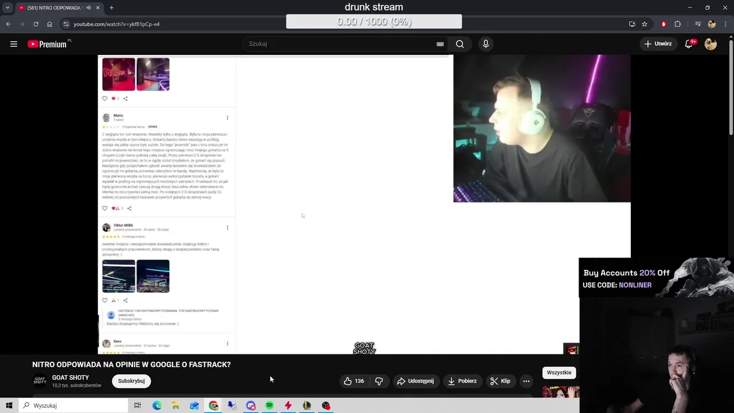Open the GOAT SHOTY channel avatar
Screen dimensions: 734x413
point(40,380)
